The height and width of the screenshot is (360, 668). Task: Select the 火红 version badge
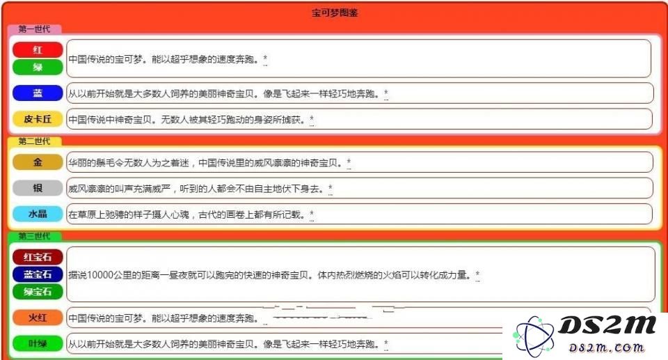(38, 318)
